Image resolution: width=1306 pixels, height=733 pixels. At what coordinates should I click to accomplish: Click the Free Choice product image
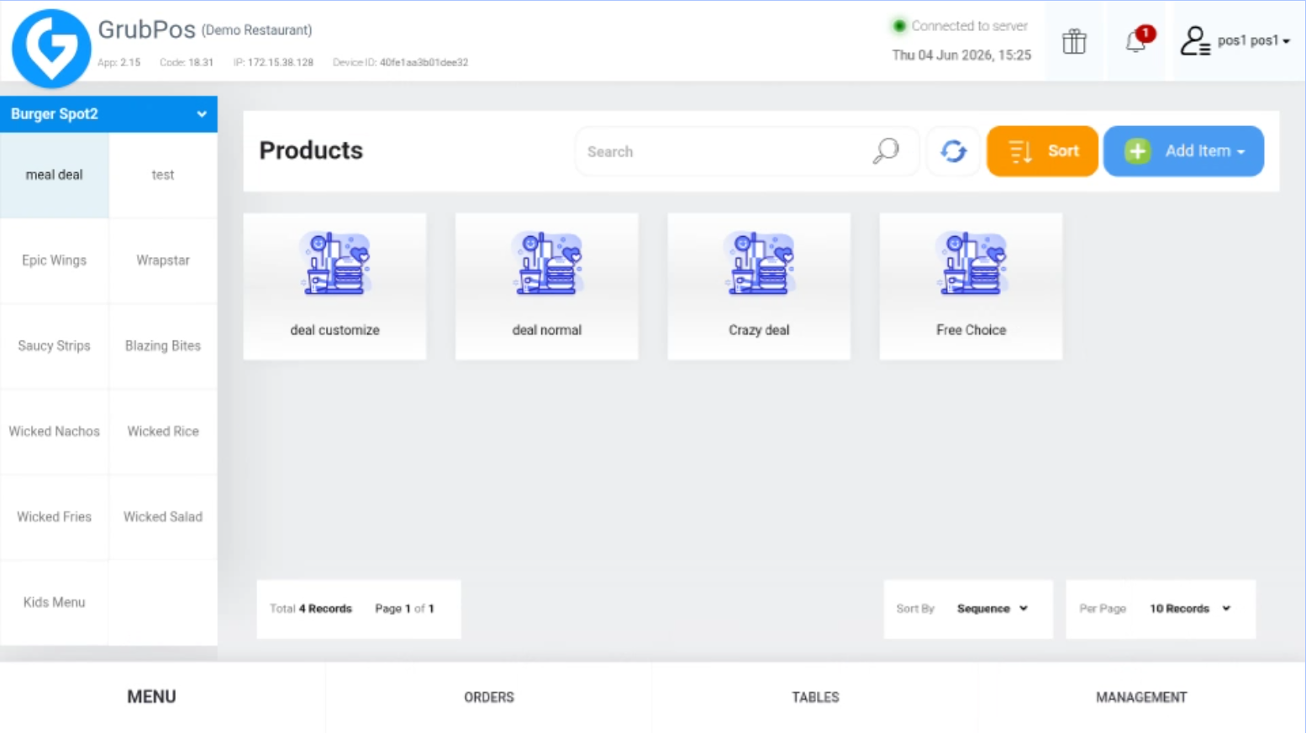click(x=972, y=264)
